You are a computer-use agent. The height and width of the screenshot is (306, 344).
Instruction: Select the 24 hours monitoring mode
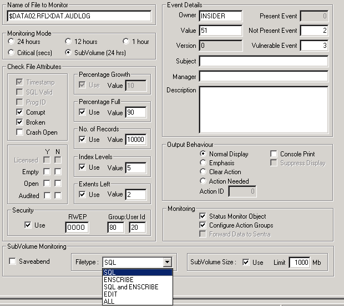tap(11, 42)
